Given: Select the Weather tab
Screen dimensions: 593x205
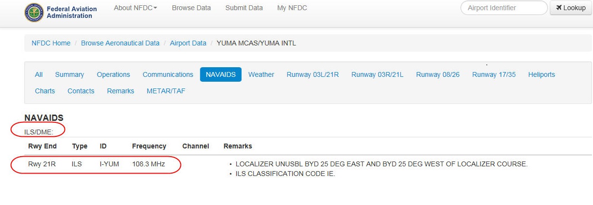Looking at the screenshot, I should (x=261, y=74).
